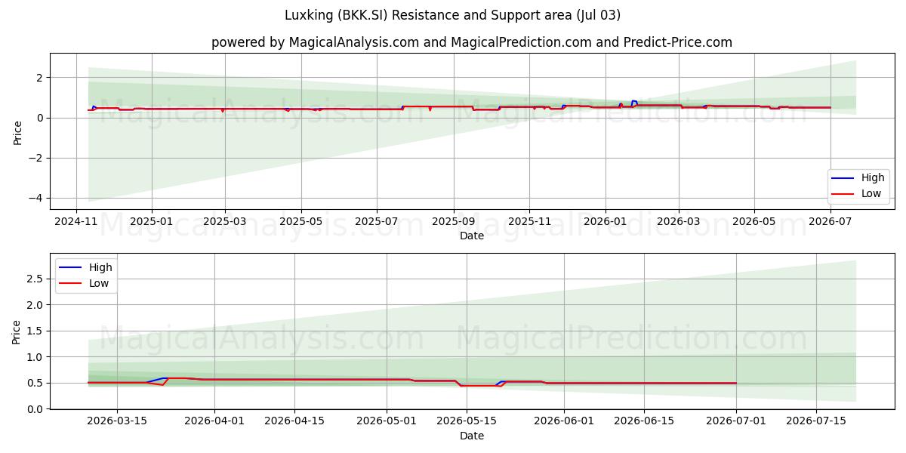Click the '2025-05' date tick label
This screenshot has width=906, height=453.
coord(301,222)
